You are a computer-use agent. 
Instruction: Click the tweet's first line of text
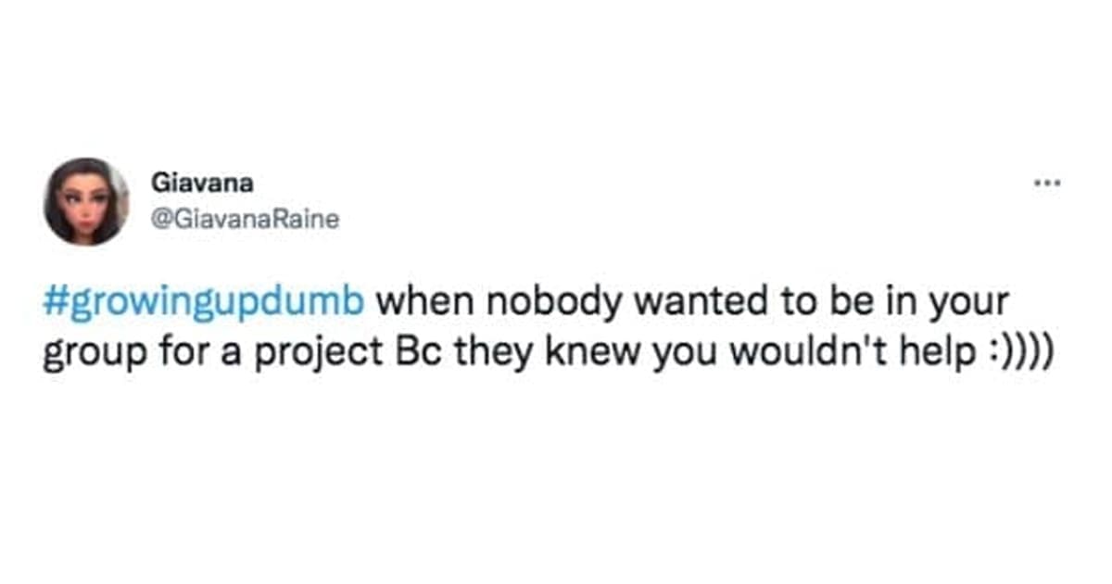point(524,303)
